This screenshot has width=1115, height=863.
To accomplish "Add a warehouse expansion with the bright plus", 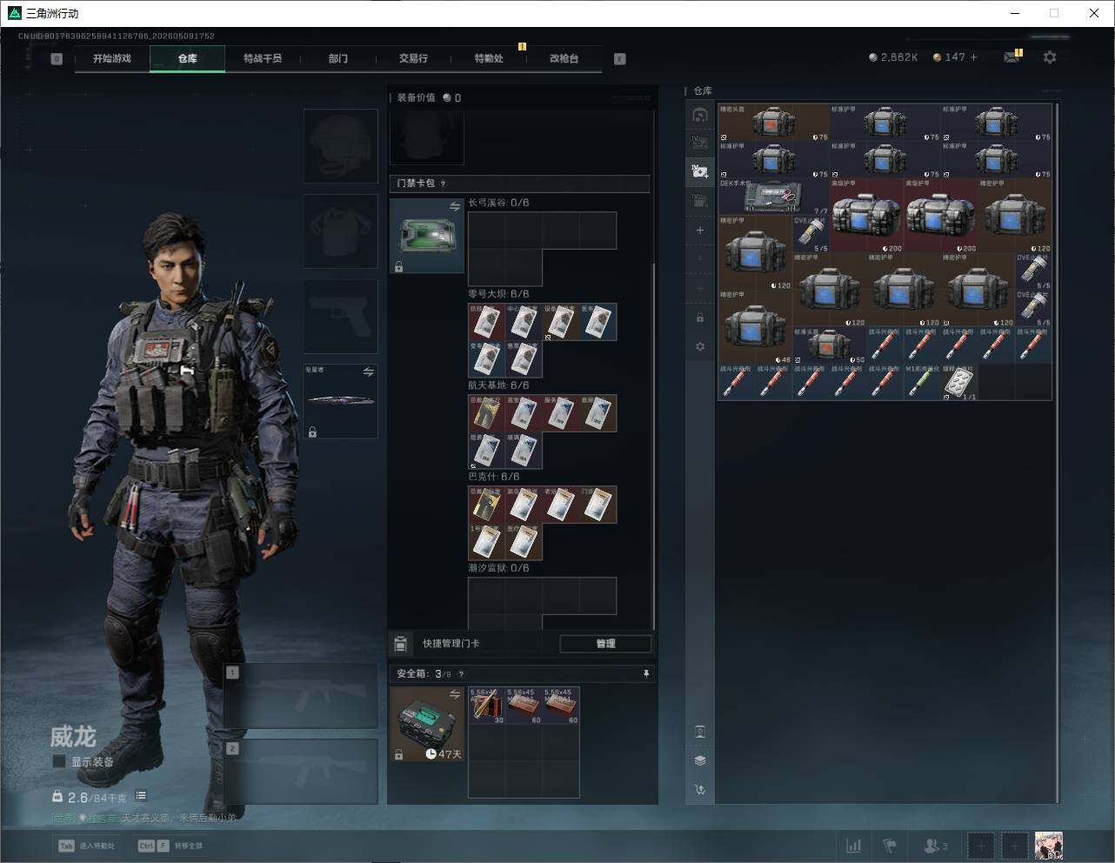I will (700, 231).
